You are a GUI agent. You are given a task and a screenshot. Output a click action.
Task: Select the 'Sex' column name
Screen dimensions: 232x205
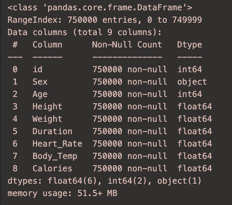40,82
